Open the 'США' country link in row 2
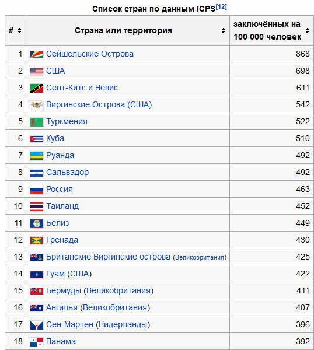The width and height of the screenshot is (314, 350). [55, 71]
